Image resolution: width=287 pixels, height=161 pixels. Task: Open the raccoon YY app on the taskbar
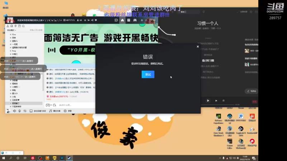pyautogui.click(x=55, y=158)
